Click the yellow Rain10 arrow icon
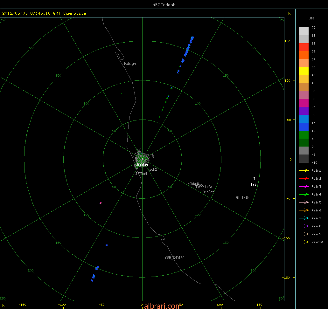This screenshot has width=328, height=309. (304, 242)
